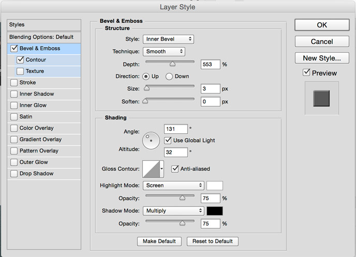Open the Styles panel entry
The image size is (356, 257).
44,25
